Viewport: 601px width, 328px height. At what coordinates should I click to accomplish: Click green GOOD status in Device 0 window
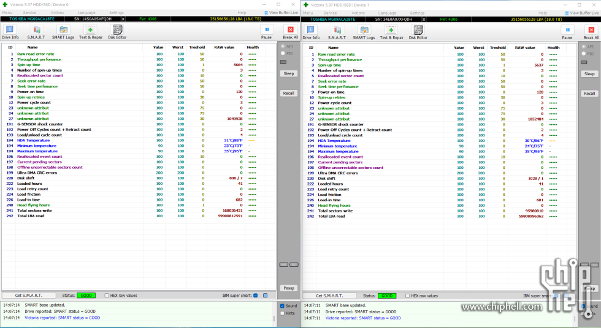[86, 296]
